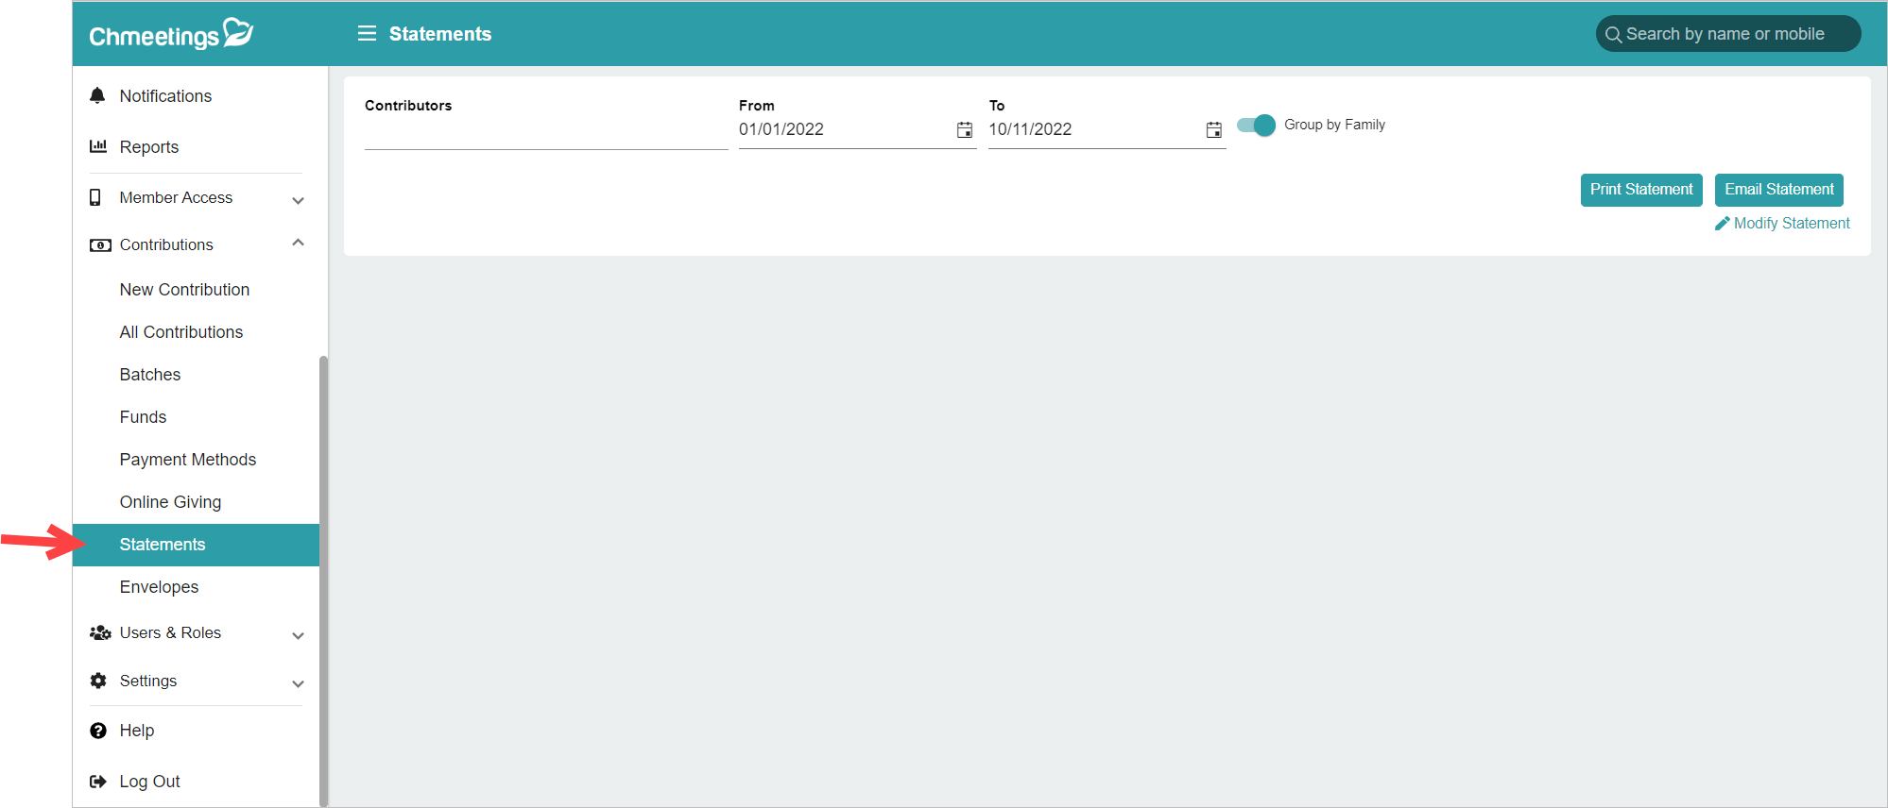This screenshot has height=808, width=1888.
Task: Click the Settings label in sidebar
Action: pyautogui.click(x=148, y=682)
